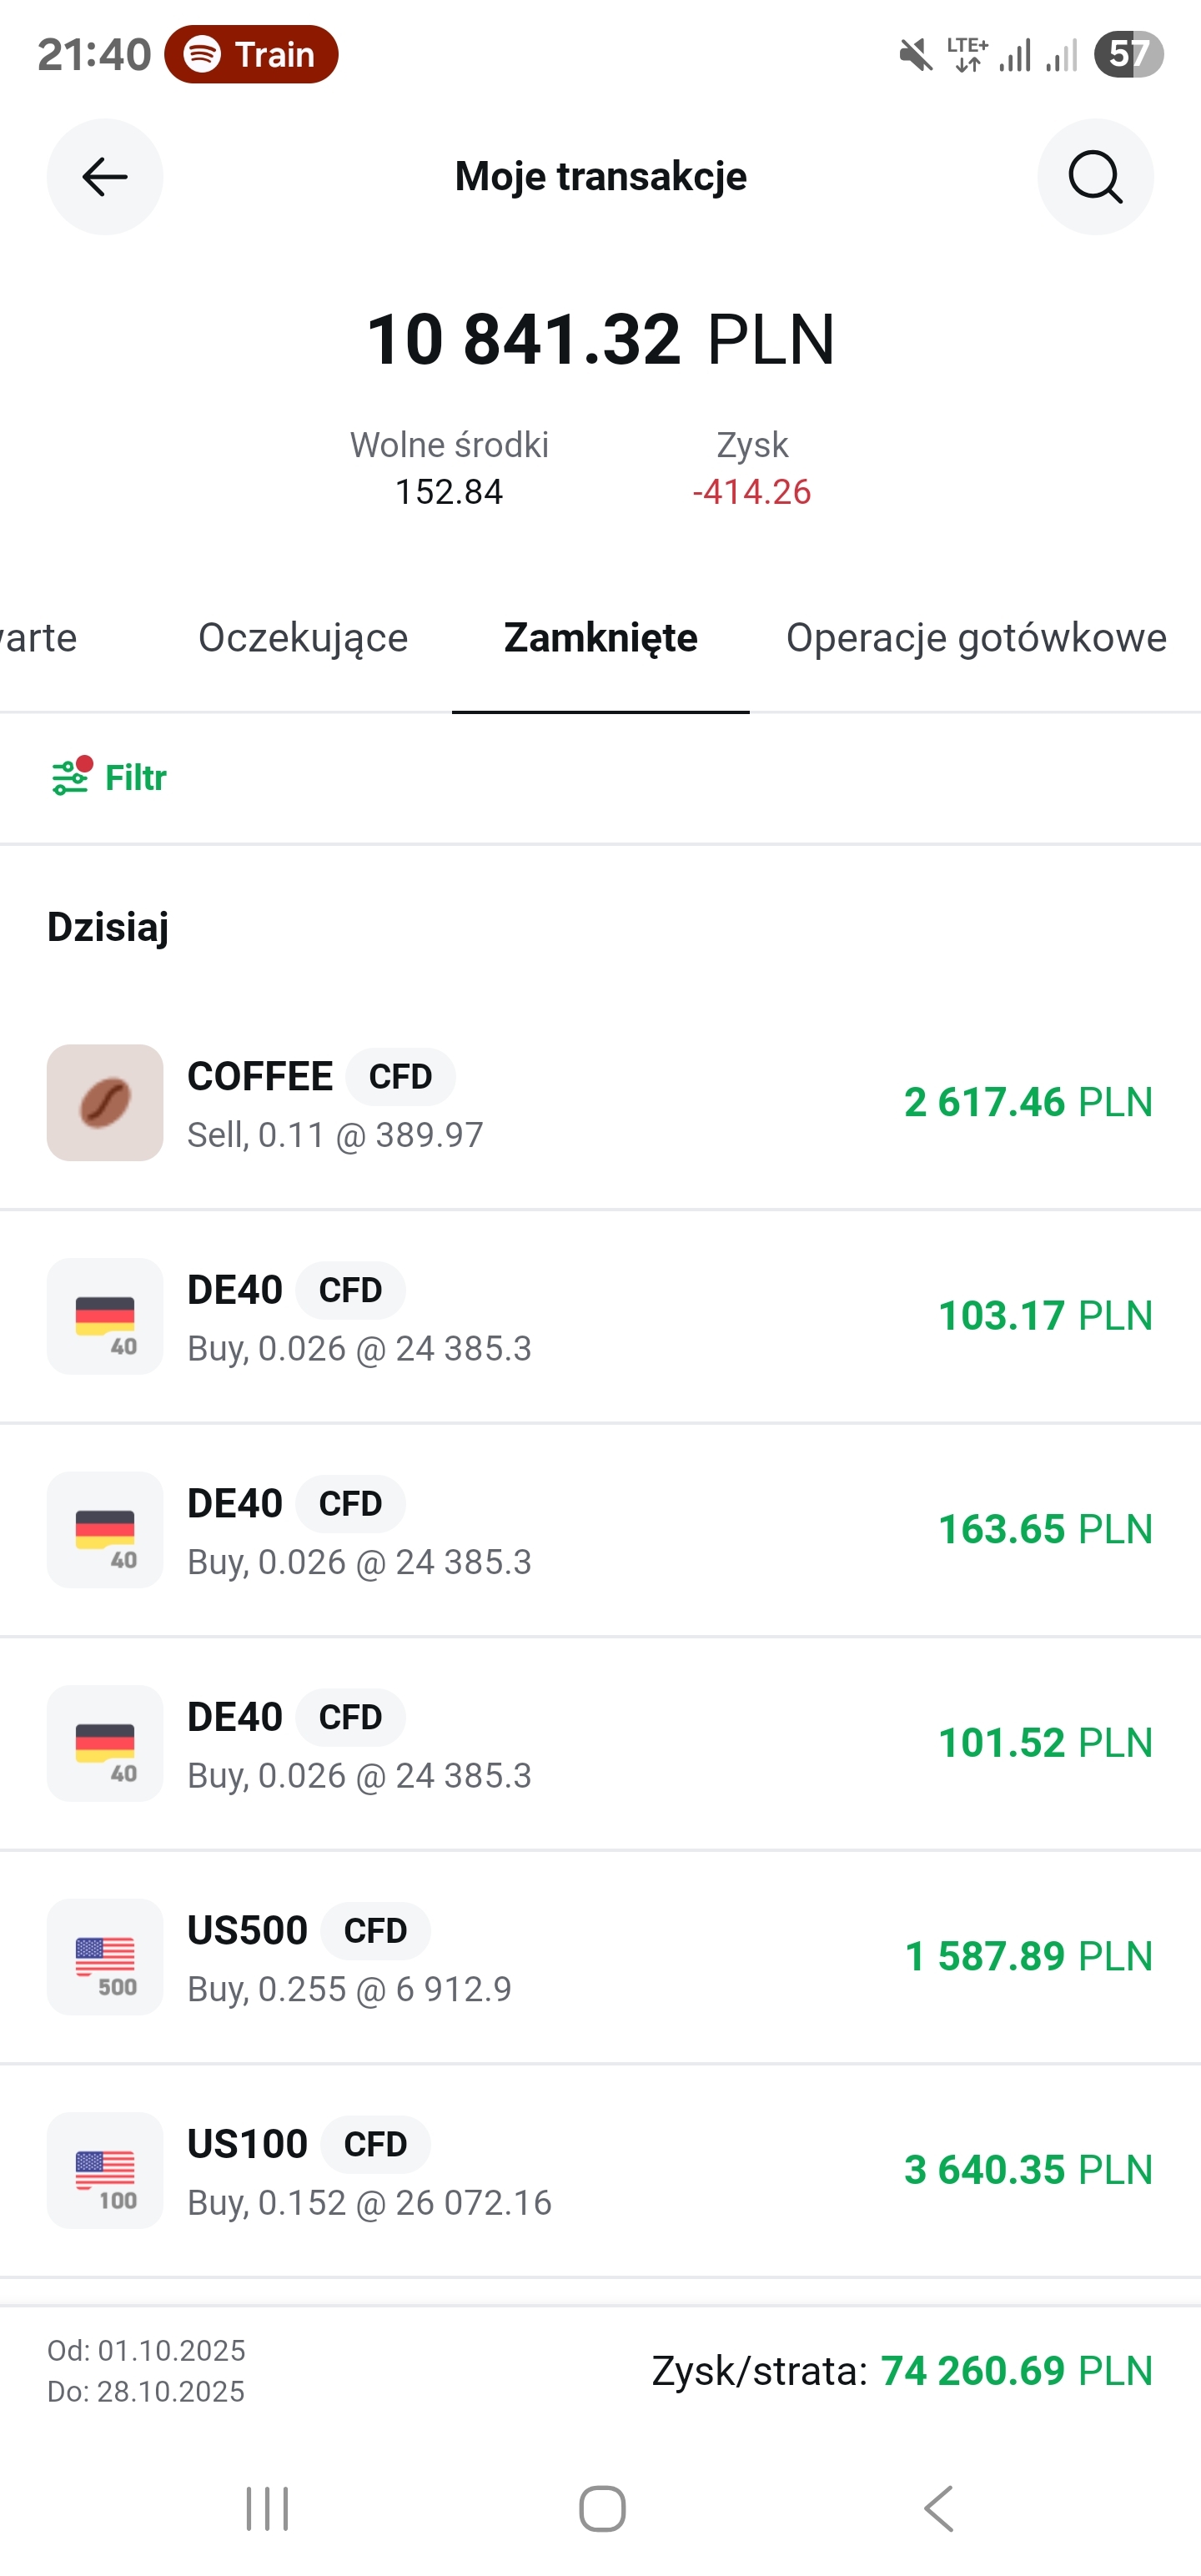Tap the date range Od/Do footer
This screenshot has width=1201, height=2576.
[x=146, y=2370]
